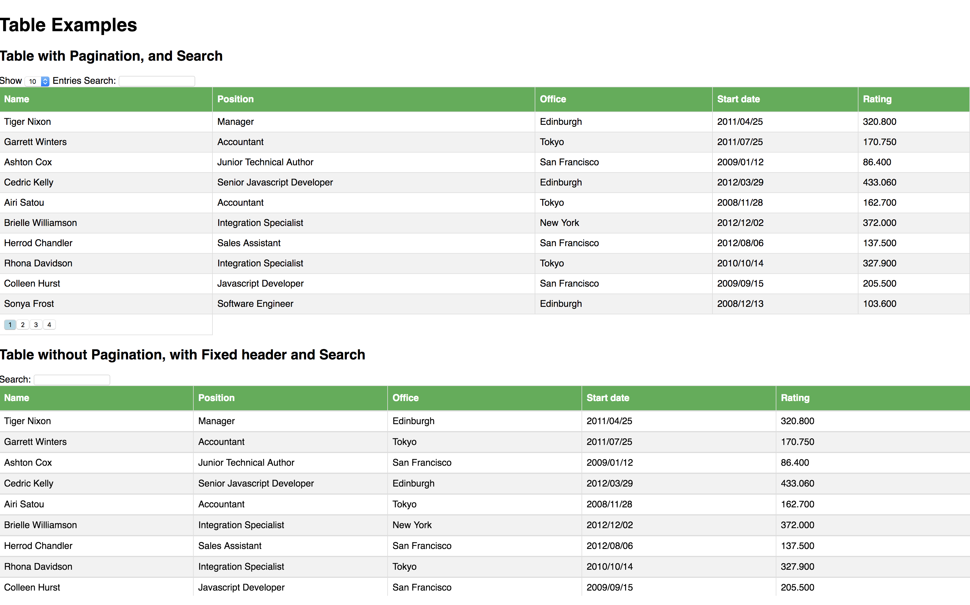Go to pagination page 2
970x605 pixels.
tap(23, 325)
